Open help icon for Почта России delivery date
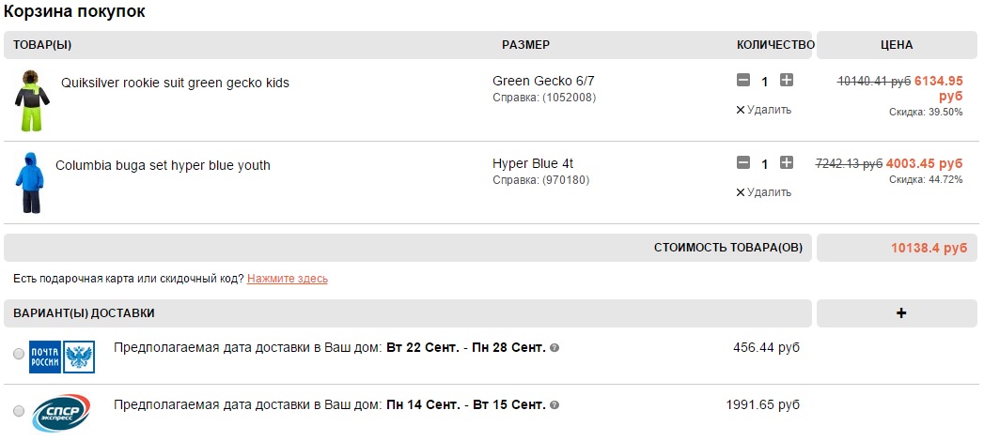 (x=554, y=348)
